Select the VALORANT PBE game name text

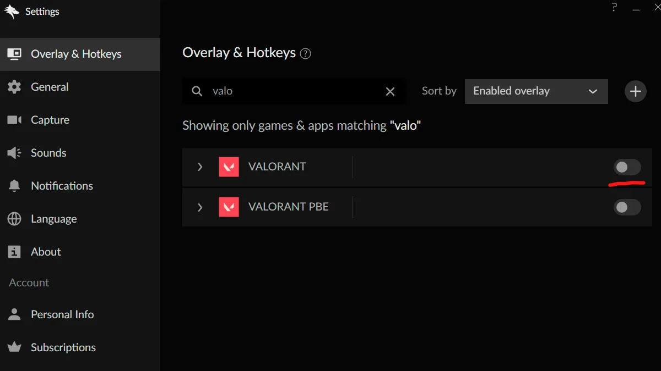289,207
